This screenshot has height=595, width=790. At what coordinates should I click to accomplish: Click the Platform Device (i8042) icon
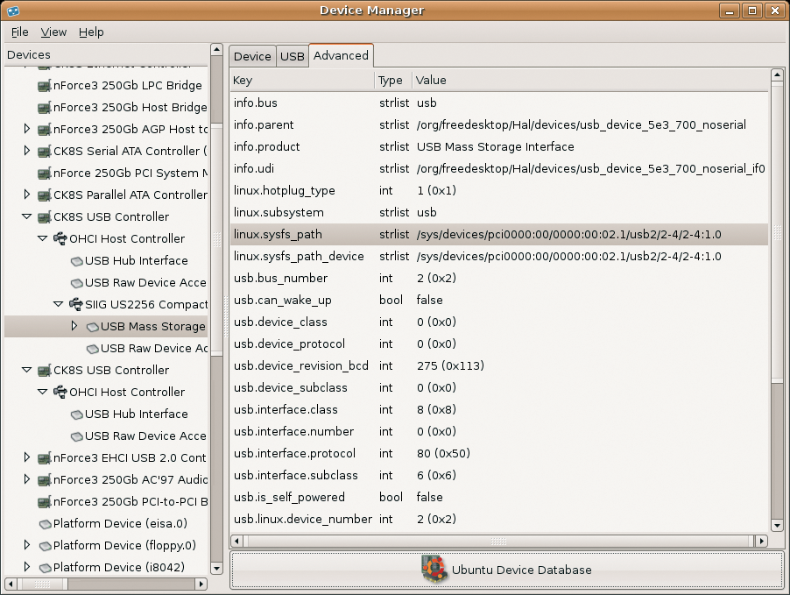tap(45, 568)
